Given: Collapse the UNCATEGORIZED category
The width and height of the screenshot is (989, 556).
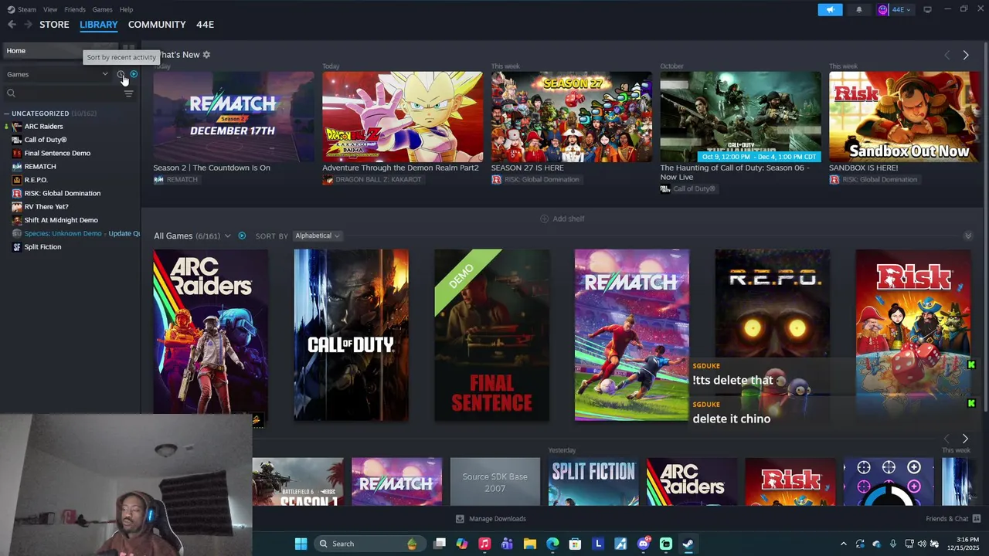Looking at the screenshot, I should coord(6,114).
